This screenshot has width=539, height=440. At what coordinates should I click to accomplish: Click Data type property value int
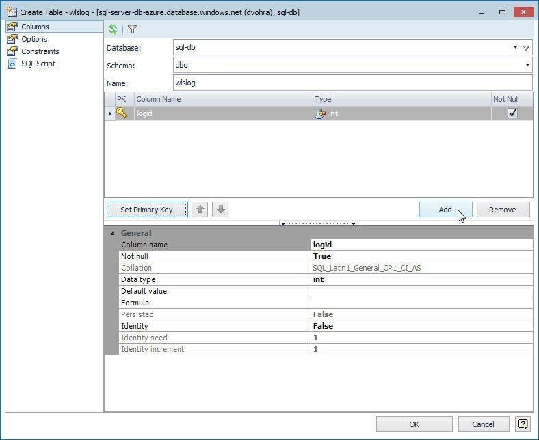pyautogui.click(x=422, y=279)
